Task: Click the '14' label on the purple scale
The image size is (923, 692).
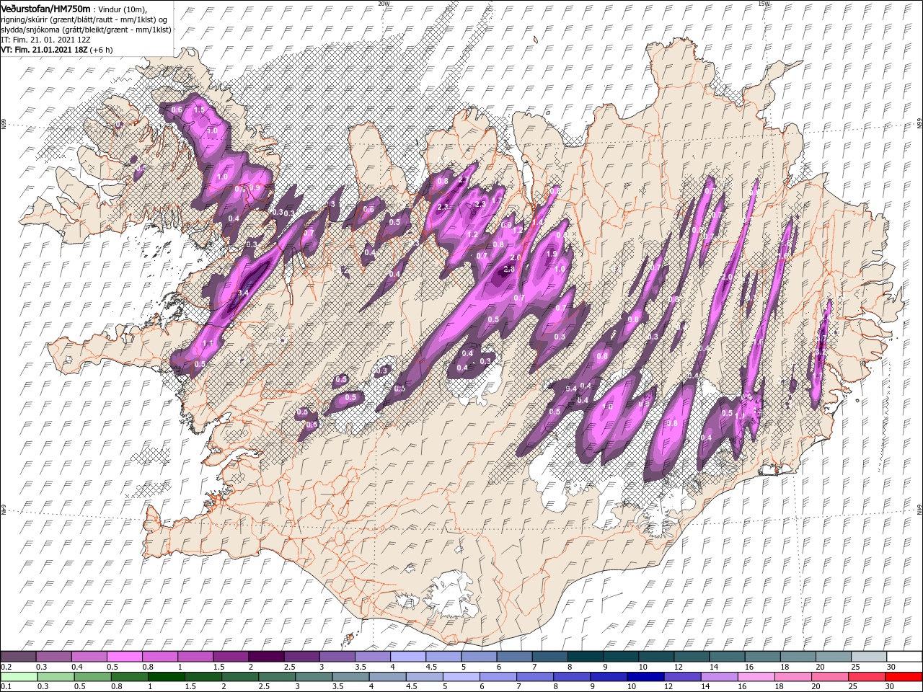Action: point(713,667)
